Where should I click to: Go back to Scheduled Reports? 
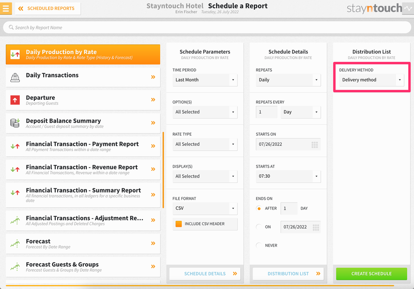pyautogui.click(x=48, y=9)
